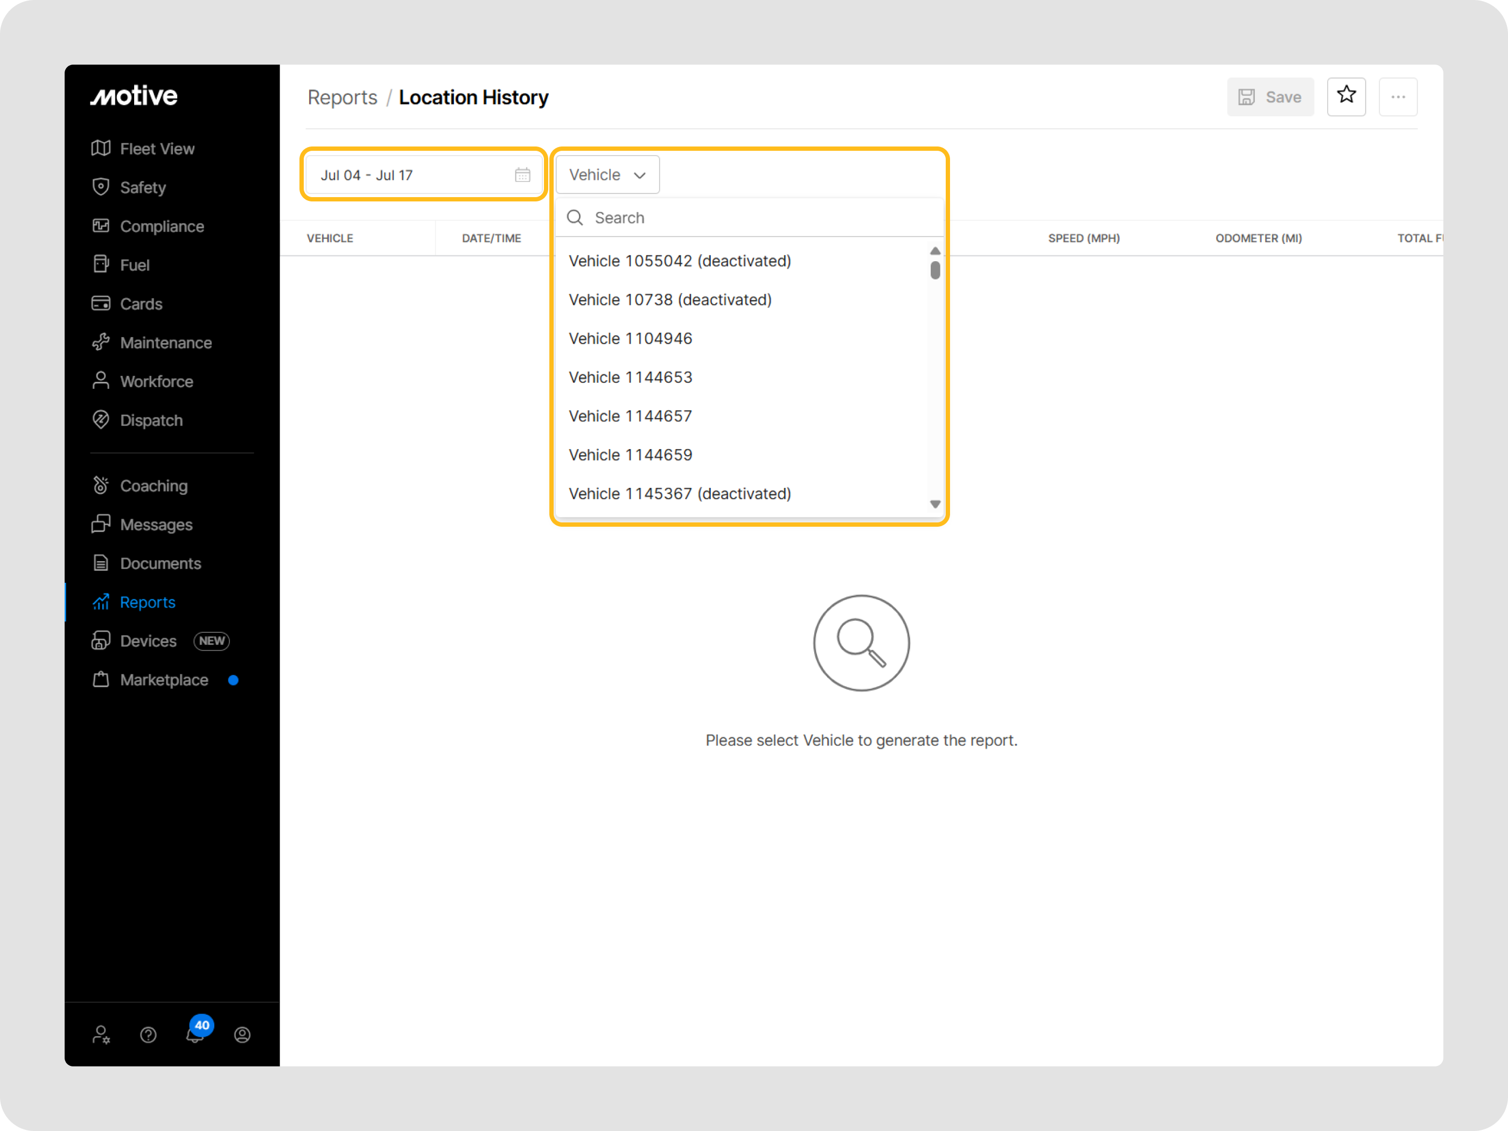The height and width of the screenshot is (1131, 1508).
Task: Click the calendar icon in date field
Action: click(522, 175)
